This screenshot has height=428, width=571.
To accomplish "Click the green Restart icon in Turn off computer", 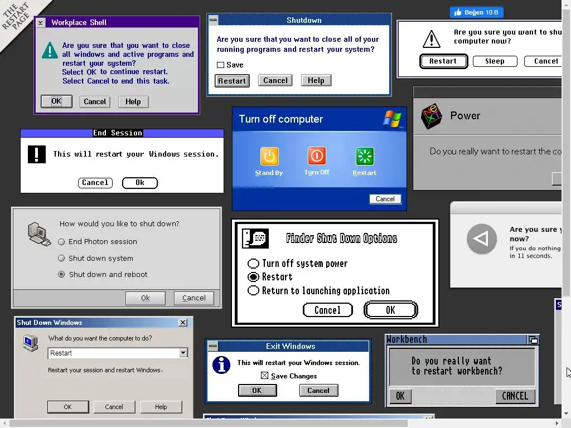I will tap(365, 157).
